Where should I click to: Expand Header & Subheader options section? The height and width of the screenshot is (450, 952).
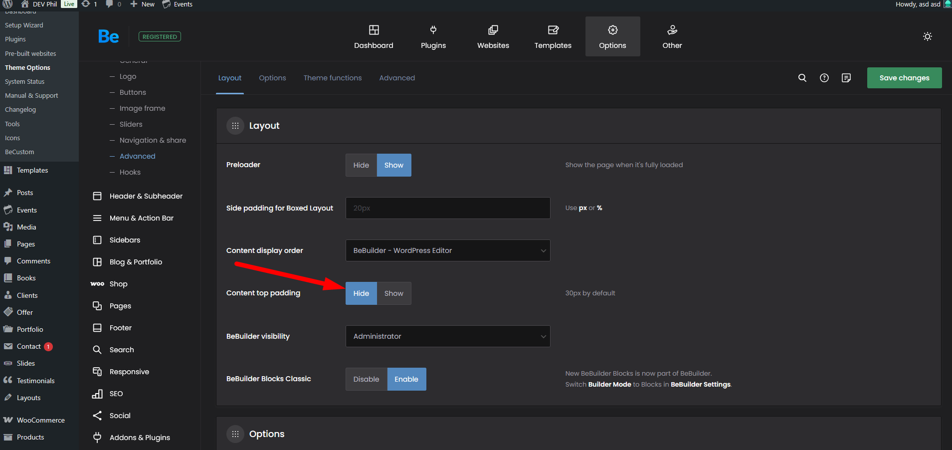pos(146,196)
